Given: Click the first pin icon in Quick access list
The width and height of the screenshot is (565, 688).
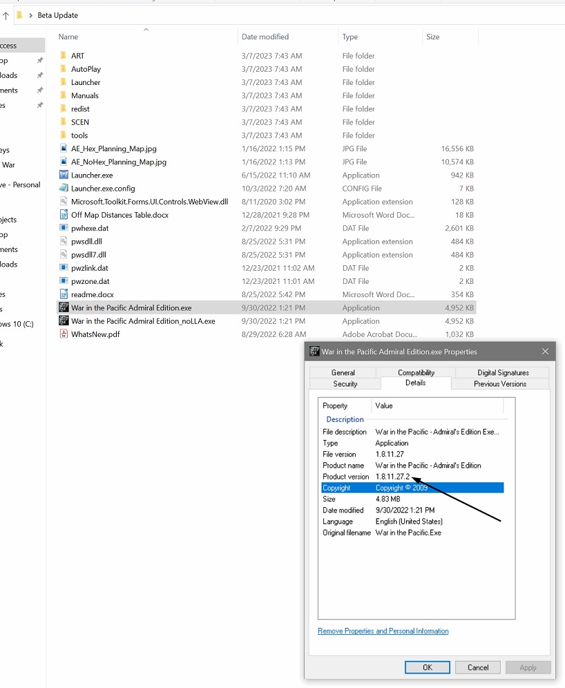Looking at the screenshot, I should pyautogui.click(x=40, y=60).
